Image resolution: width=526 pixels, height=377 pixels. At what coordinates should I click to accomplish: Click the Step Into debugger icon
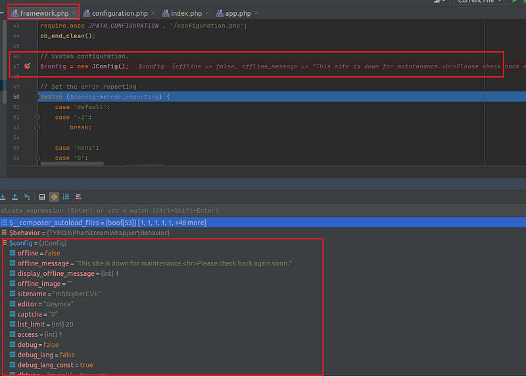(3, 196)
